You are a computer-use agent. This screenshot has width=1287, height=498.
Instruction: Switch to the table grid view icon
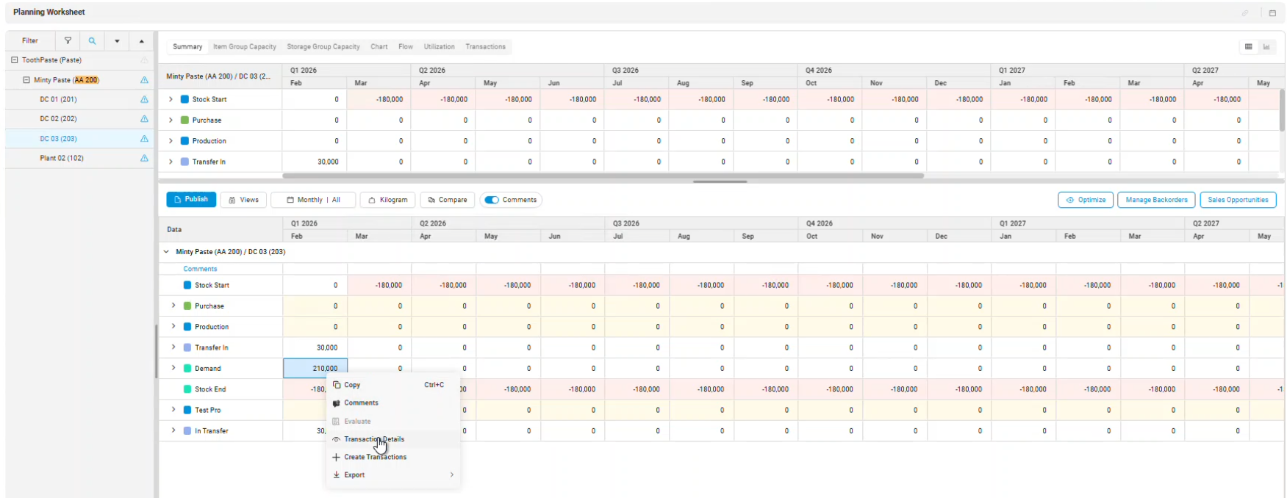pos(1248,47)
